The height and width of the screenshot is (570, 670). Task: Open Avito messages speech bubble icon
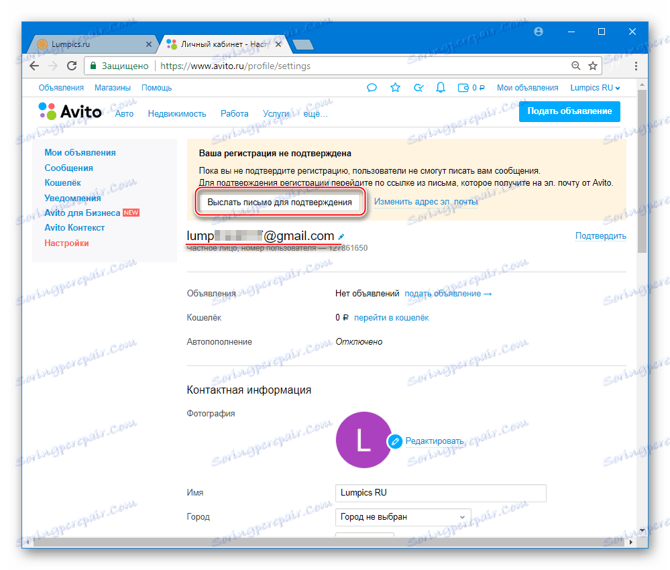pos(372,88)
